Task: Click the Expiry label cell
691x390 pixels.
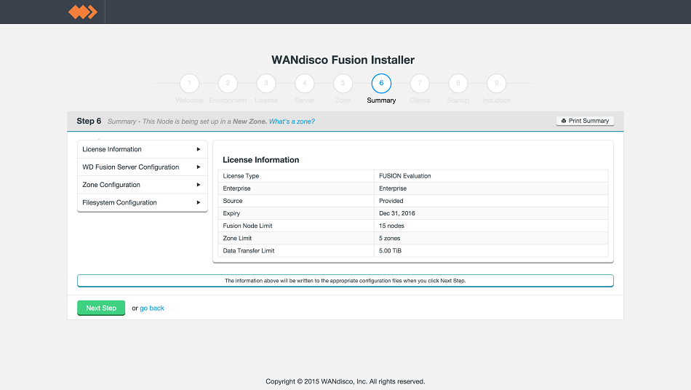Action: click(296, 213)
